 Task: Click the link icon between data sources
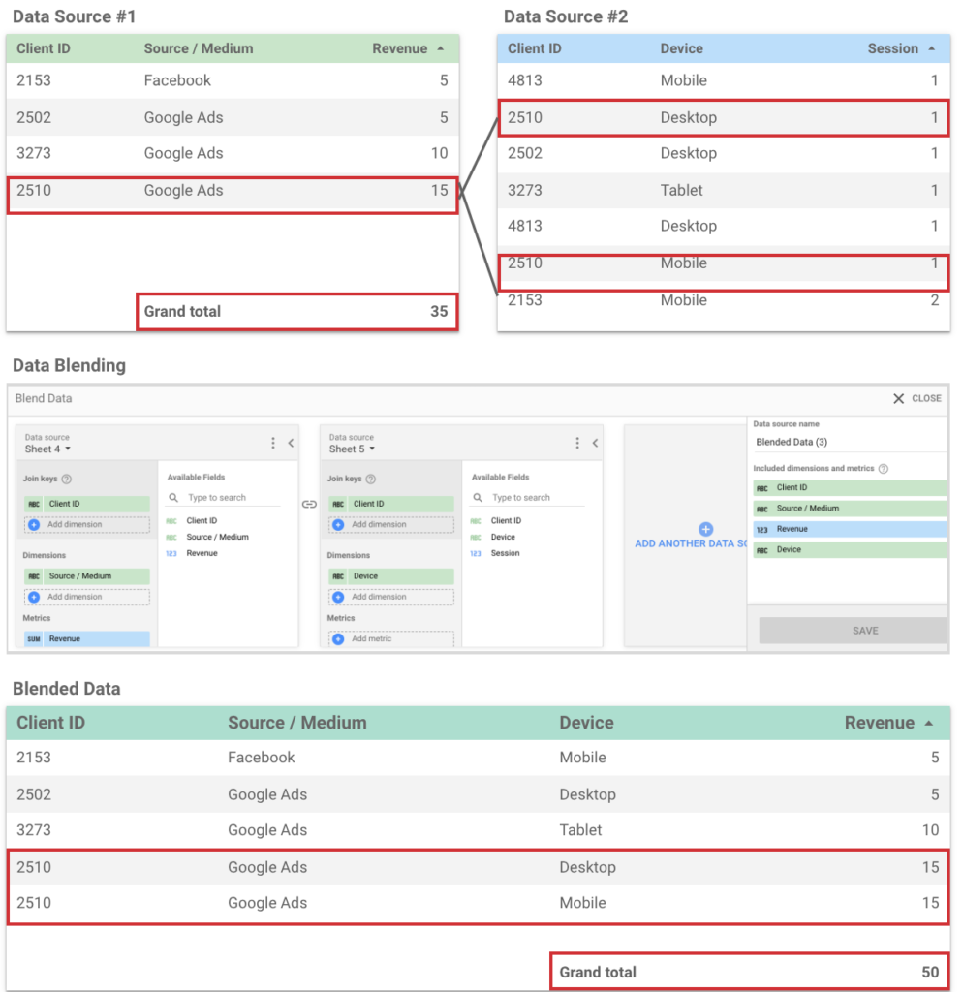point(309,504)
